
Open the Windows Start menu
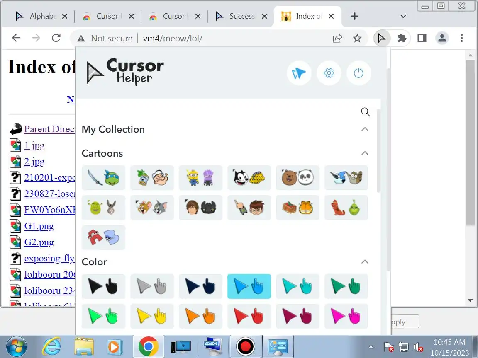(17, 346)
